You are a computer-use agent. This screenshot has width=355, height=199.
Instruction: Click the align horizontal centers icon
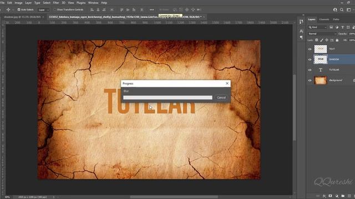coord(98,10)
